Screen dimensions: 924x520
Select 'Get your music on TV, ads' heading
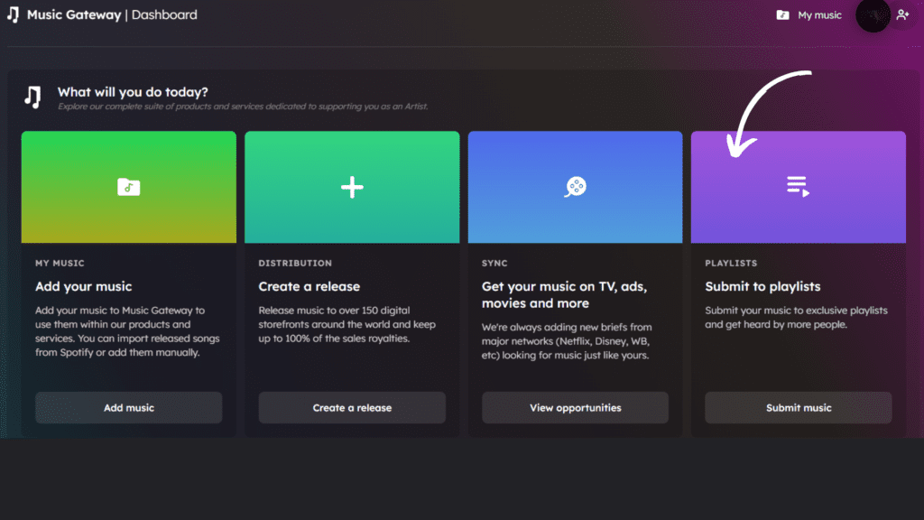pos(565,295)
